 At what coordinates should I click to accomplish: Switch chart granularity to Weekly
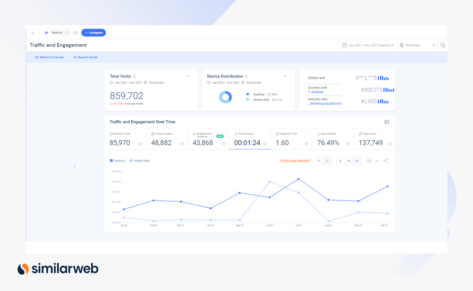349,160
